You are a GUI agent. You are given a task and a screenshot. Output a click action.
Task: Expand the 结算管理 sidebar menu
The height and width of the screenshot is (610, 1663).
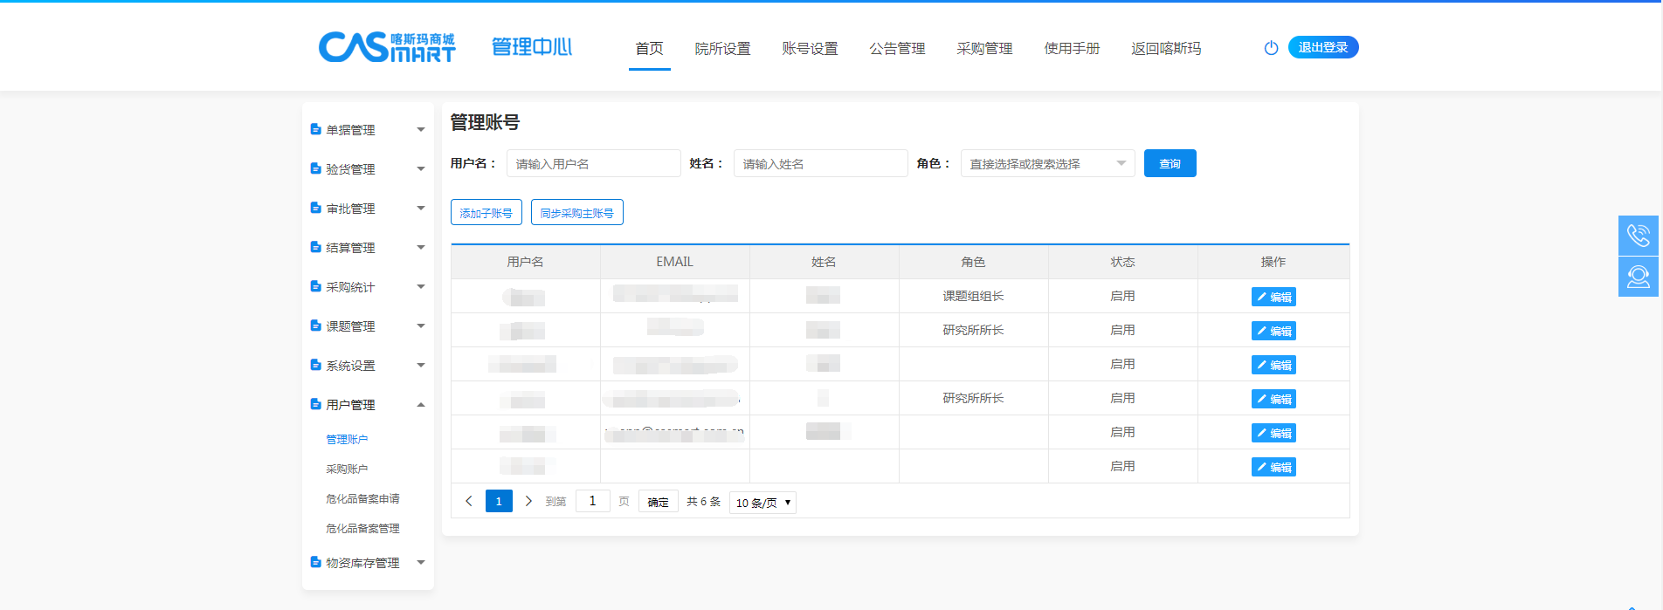pyautogui.click(x=368, y=247)
